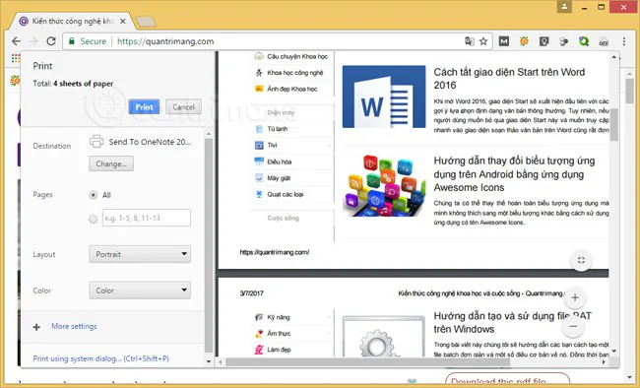Click the gear thumbnail in preview
The image size is (640, 388).
coord(384,336)
